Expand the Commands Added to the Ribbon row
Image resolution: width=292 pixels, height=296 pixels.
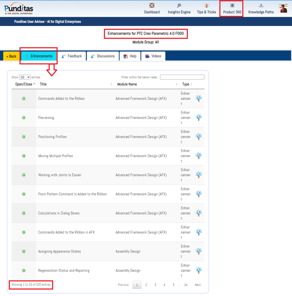[x=24, y=99]
